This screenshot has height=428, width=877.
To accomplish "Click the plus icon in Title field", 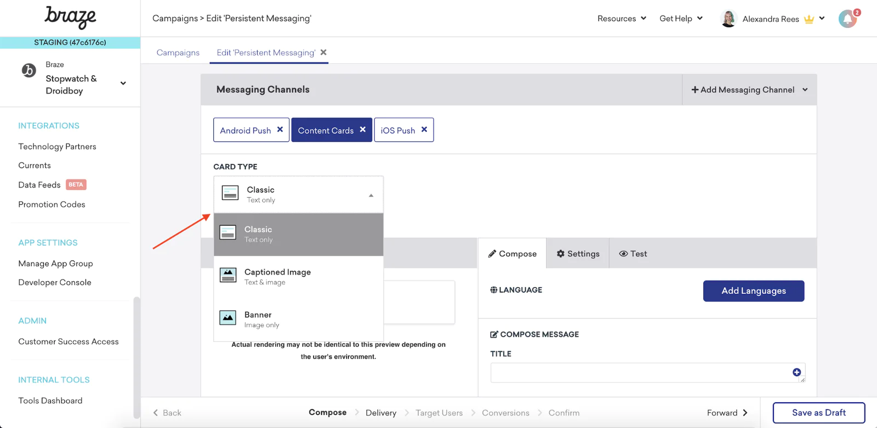I will pyautogui.click(x=796, y=373).
